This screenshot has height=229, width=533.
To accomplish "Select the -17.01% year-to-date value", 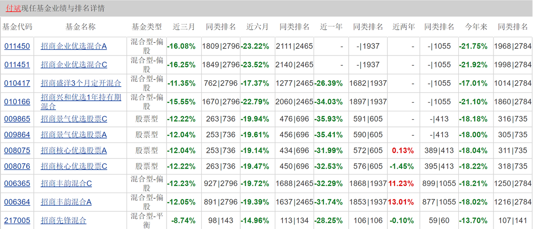I will pos(473,83).
